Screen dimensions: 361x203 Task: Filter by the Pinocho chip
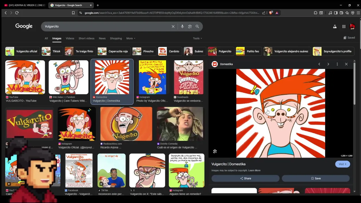pos(144,51)
